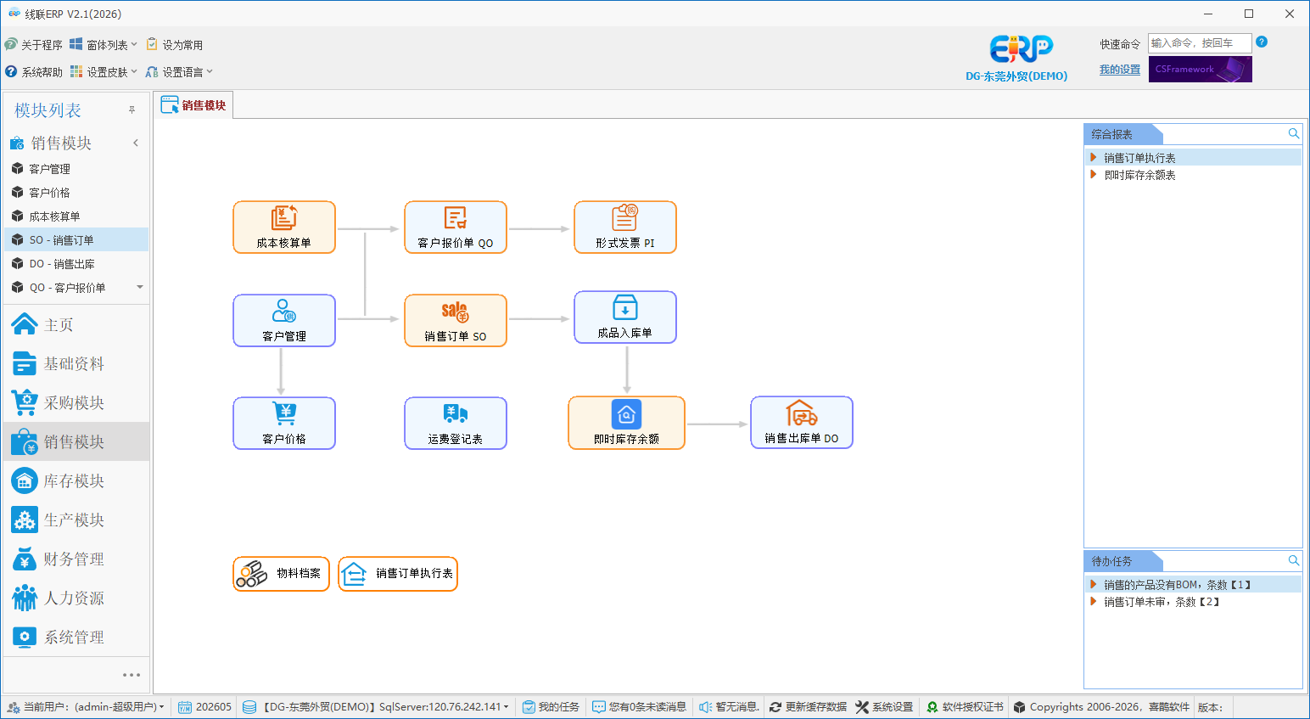The height and width of the screenshot is (719, 1310).
Task: Open the 物料档案 shortcut
Action: click(x=281, y=574)
